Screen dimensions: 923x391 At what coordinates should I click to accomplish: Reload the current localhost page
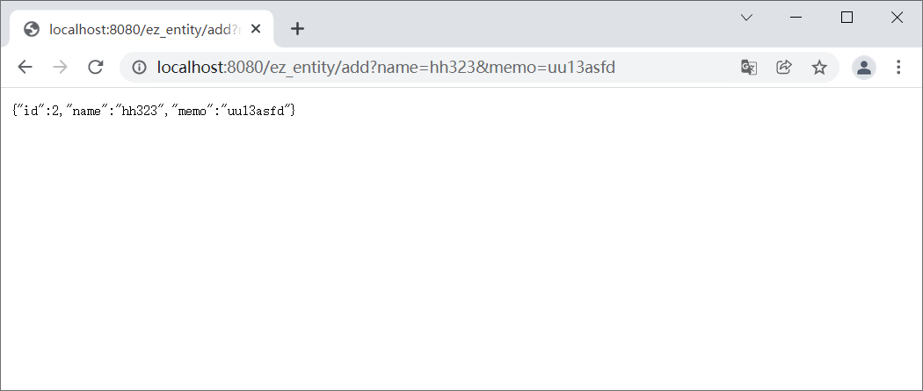[95, 67]
